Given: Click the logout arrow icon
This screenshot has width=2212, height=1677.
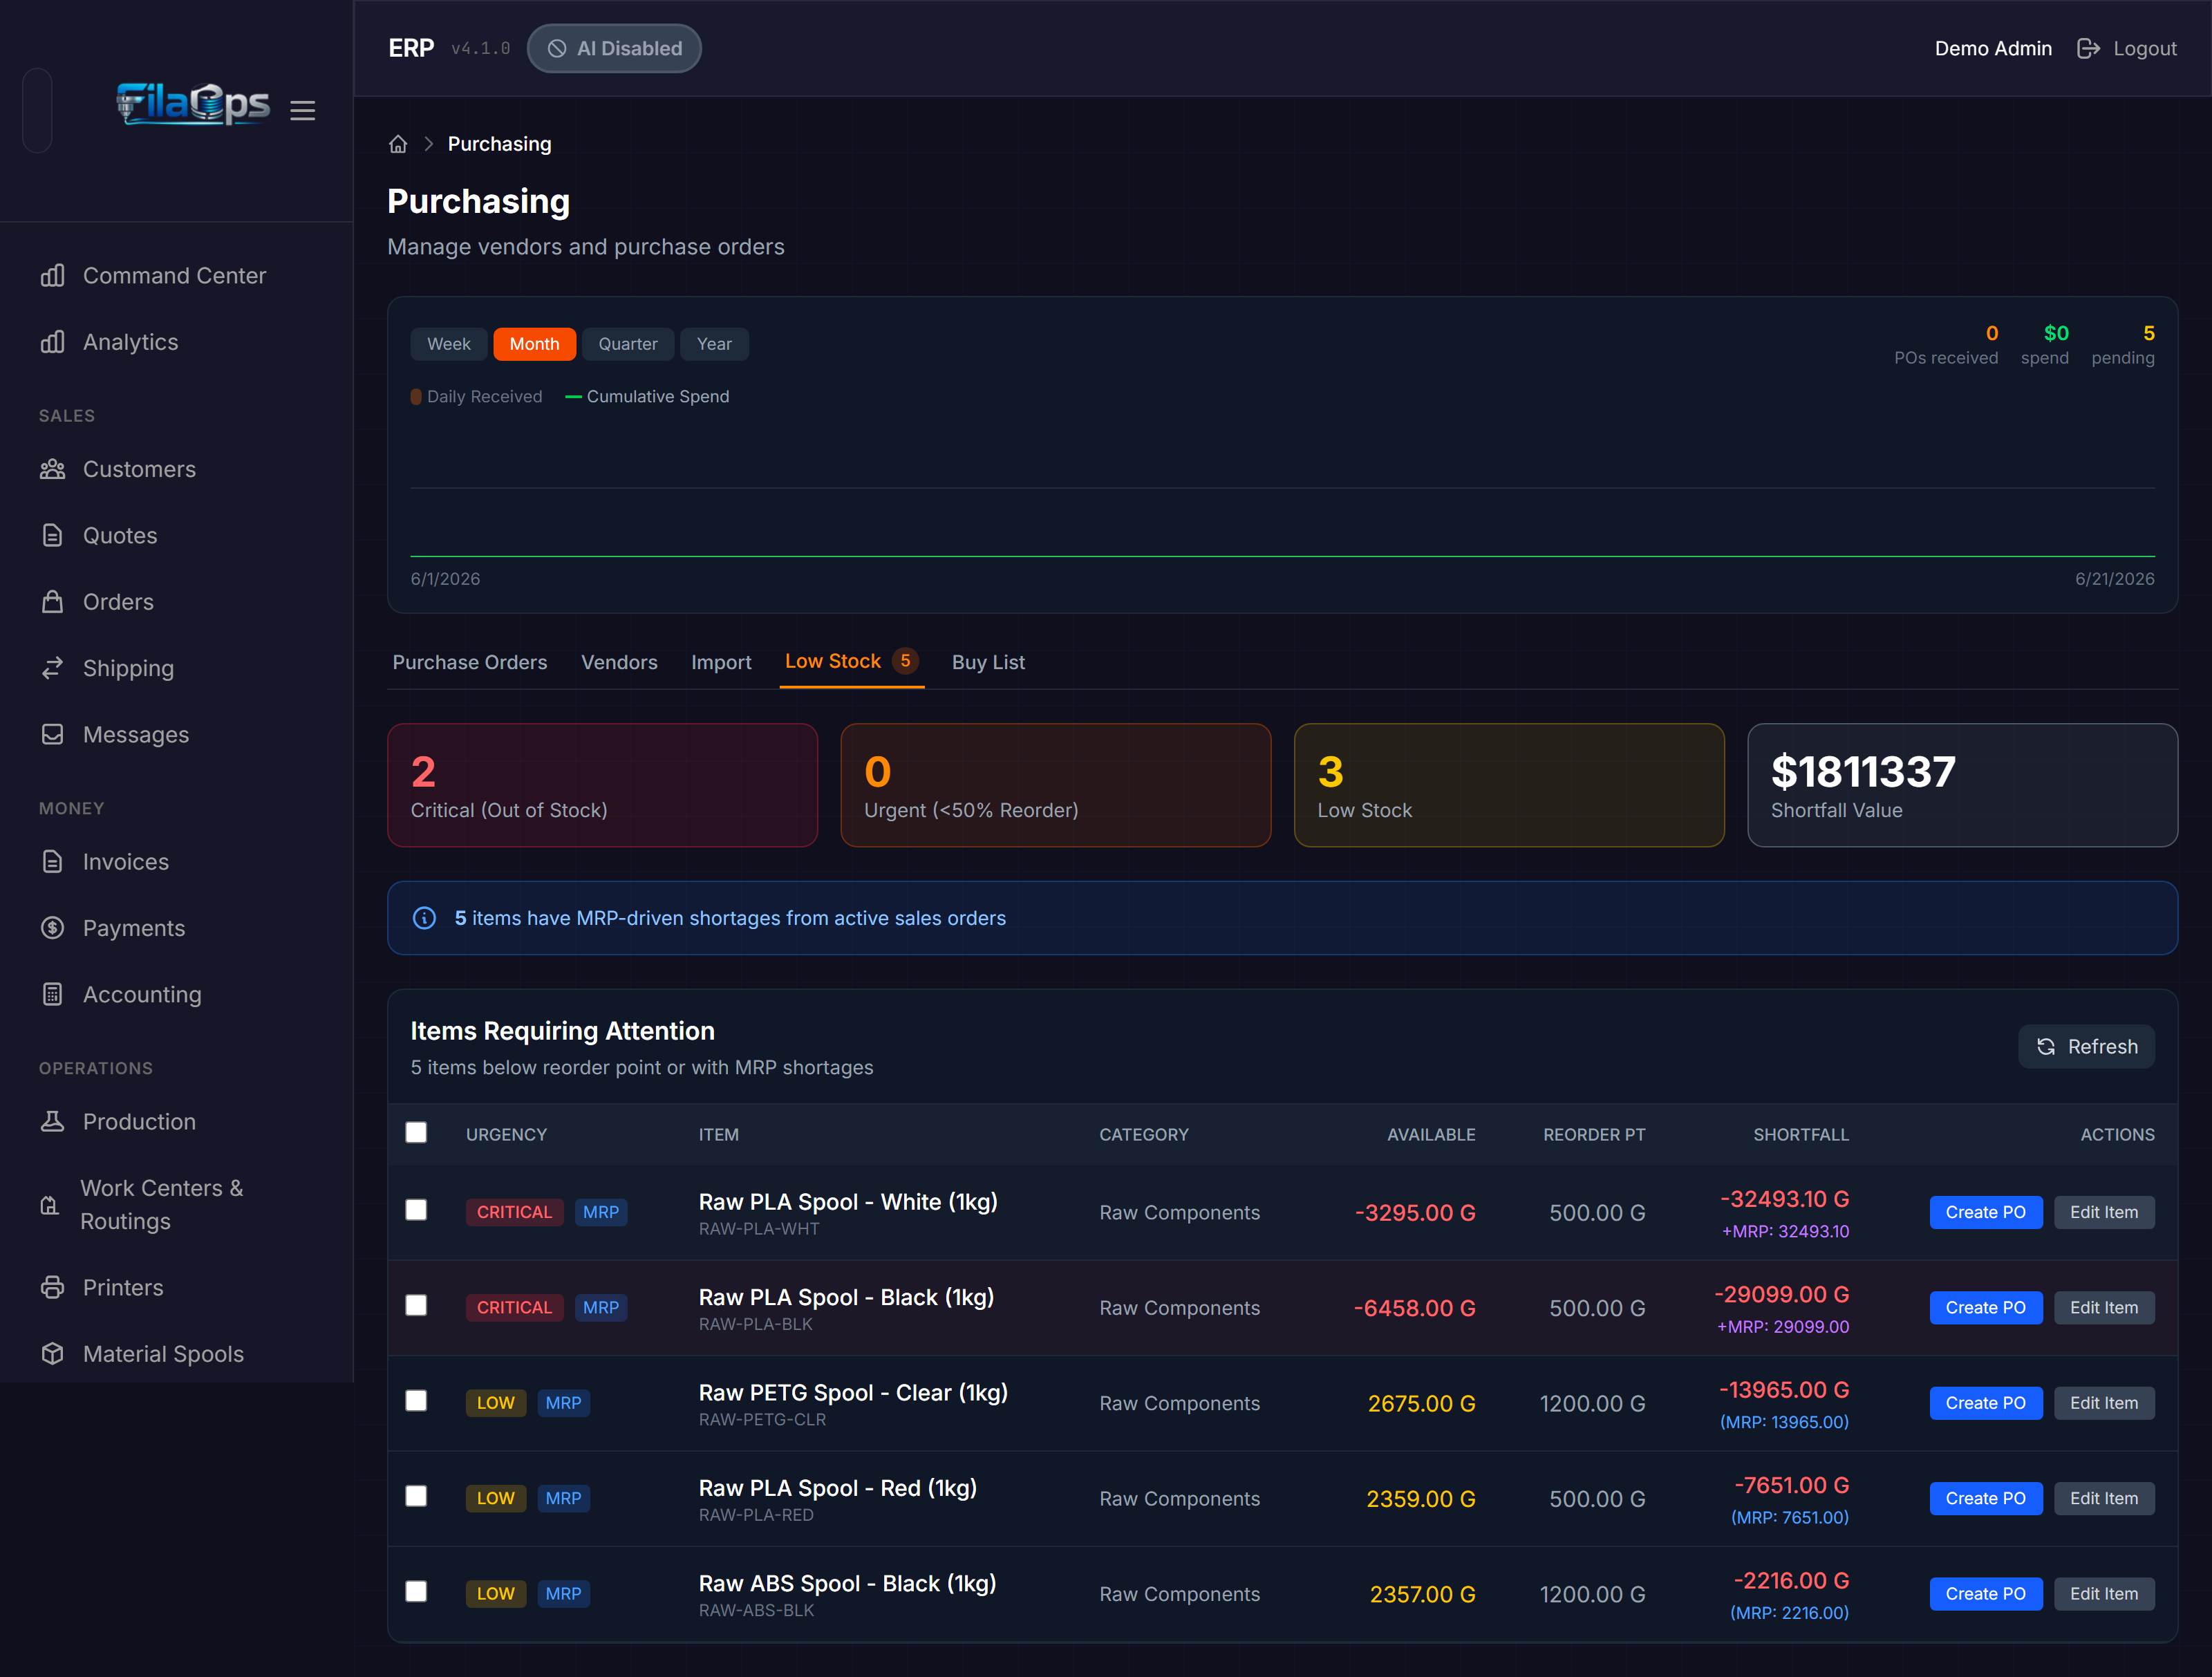Looking at the screenshot, I should point(2088,48).
